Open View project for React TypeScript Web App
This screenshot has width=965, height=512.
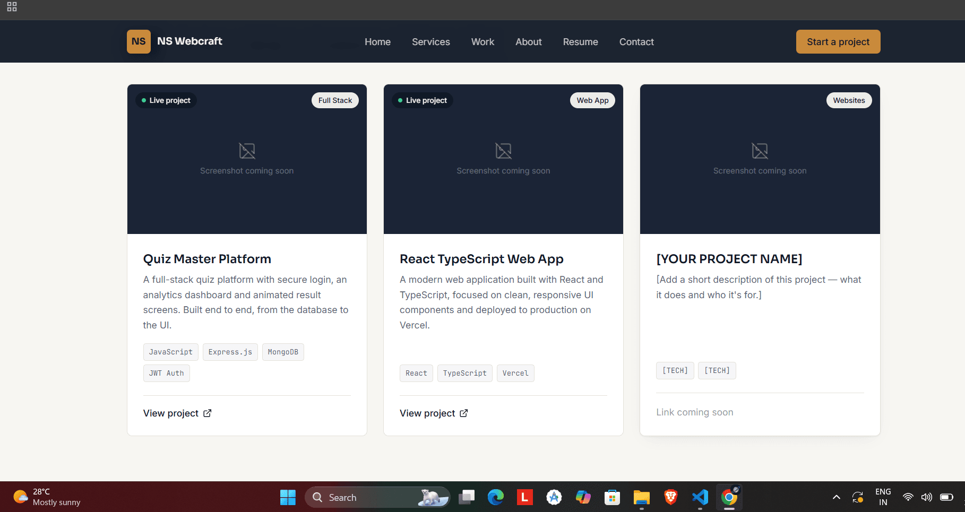(x=434, y=413)
